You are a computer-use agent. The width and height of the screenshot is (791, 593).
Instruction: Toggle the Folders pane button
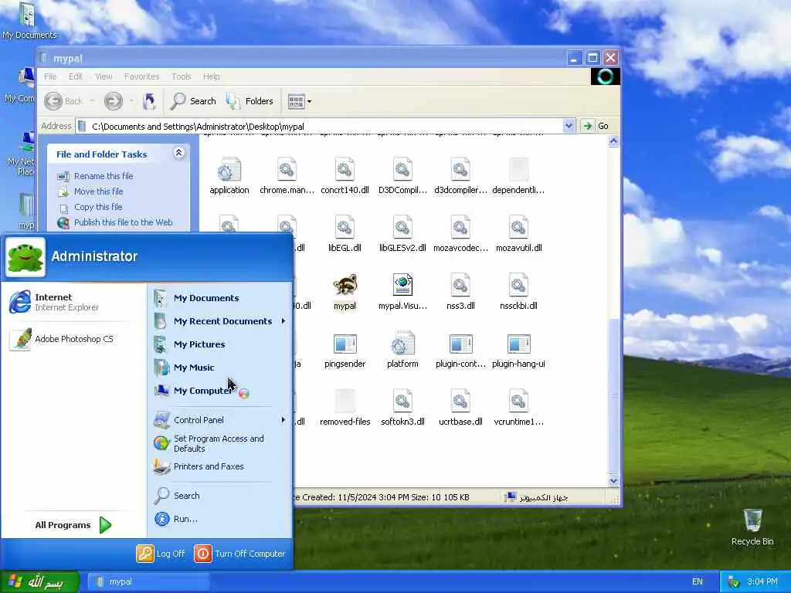point(250,101)
